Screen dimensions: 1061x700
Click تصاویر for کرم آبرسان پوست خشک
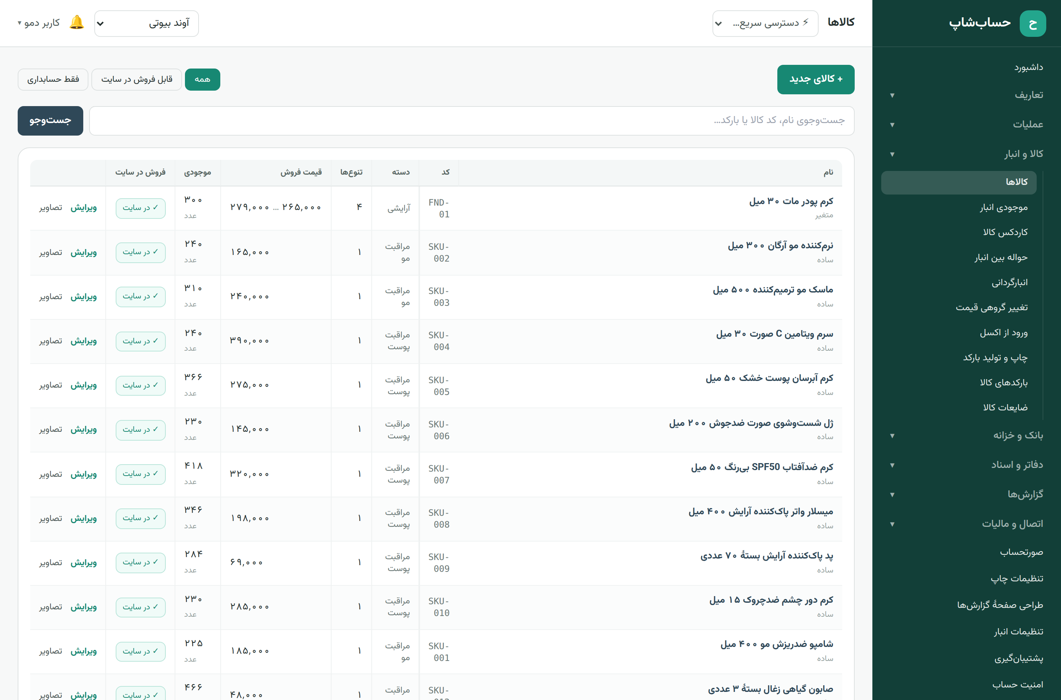(x=50, y=385)
